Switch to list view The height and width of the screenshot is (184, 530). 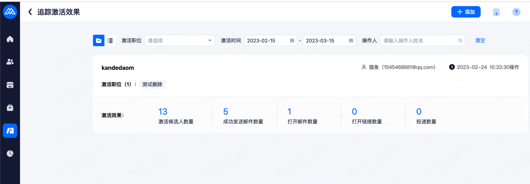[110, 40]
